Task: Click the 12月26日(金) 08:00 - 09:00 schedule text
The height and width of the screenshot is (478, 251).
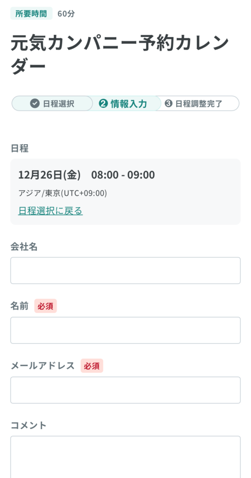Action: coord(87,175)
